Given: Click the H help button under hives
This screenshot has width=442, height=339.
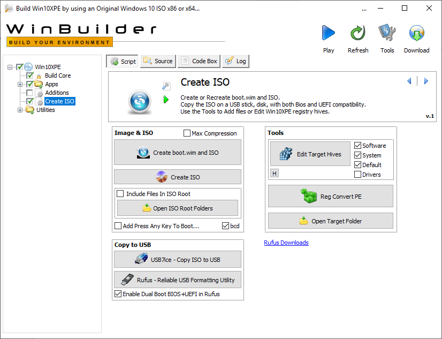Looking at the screenshot, I should coord(275,173).
